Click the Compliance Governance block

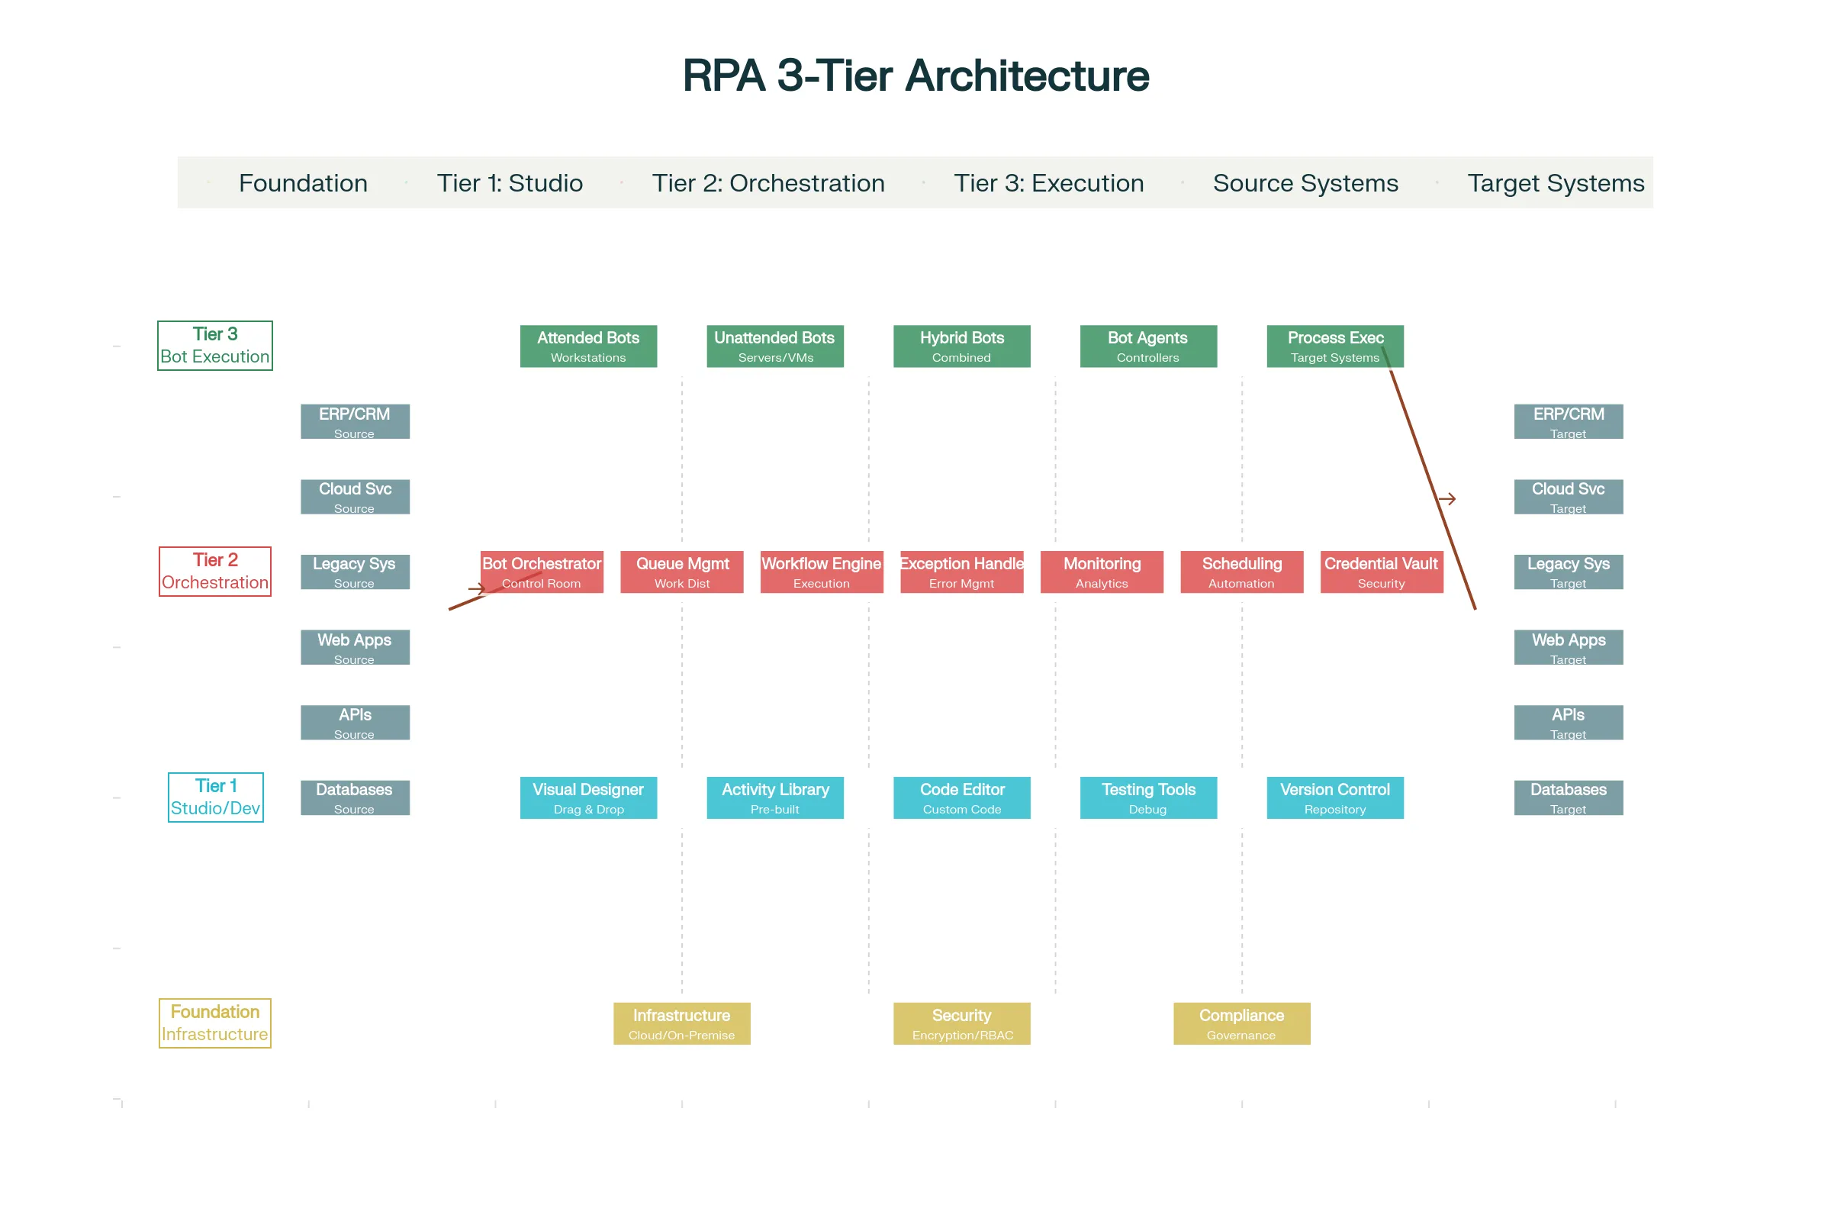[x=1242, y=1023]
